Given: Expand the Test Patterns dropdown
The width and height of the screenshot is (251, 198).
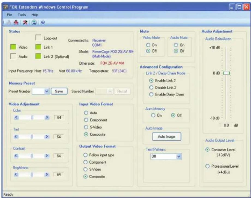Looking at the screenshot, I should (x=179, y=156).
